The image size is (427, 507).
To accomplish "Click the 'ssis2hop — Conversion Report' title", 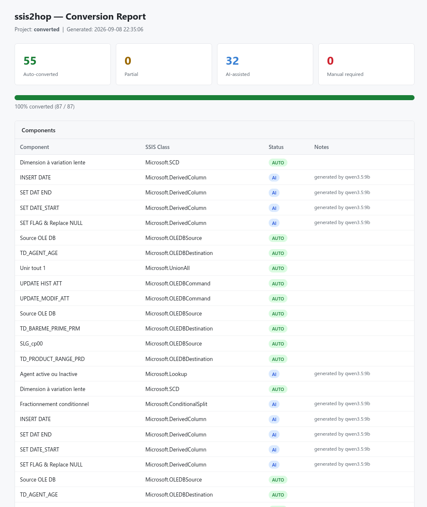I will tap(80, 17).
